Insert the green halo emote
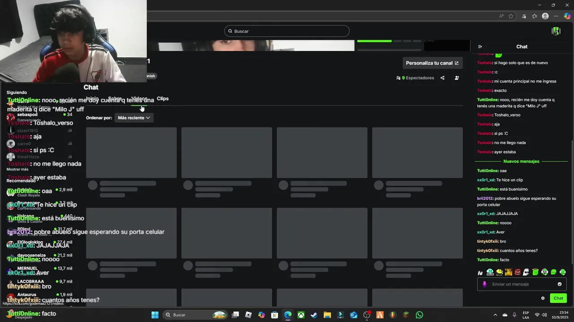This screenshot has width=574, height=322. [535, 272]
